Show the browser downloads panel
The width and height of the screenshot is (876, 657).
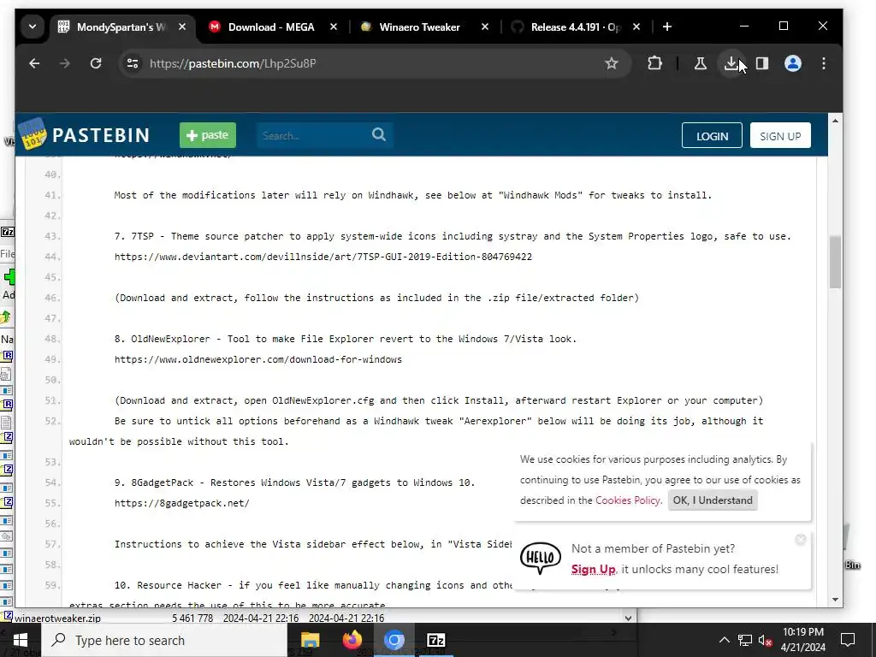(x=731, y=63)
